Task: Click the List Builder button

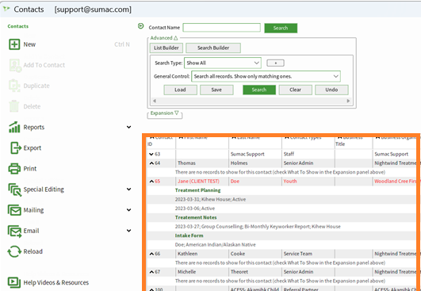Action: click(166, 48)
